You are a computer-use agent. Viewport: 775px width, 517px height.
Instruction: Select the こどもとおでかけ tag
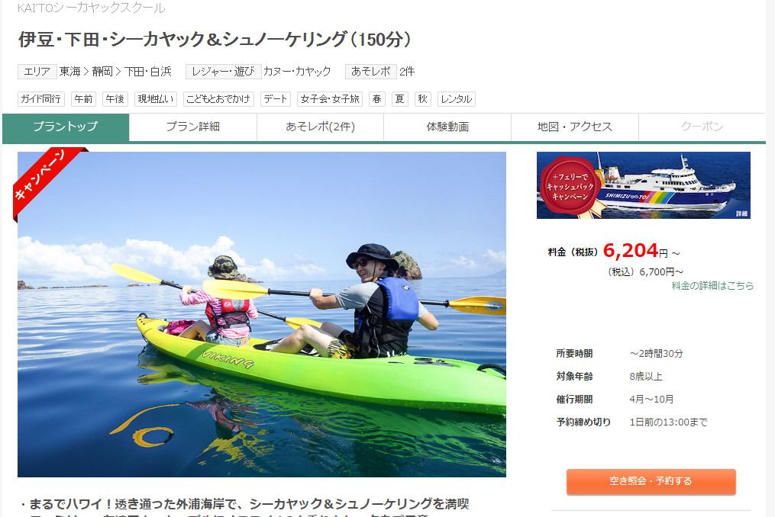coord(218,99)
